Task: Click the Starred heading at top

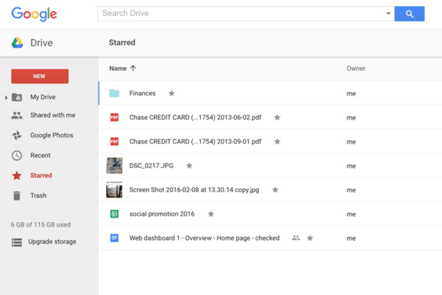Action: click(122, 43)
